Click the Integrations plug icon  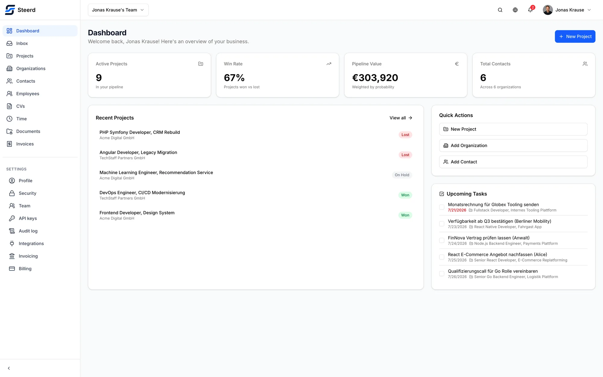(12, 243)
